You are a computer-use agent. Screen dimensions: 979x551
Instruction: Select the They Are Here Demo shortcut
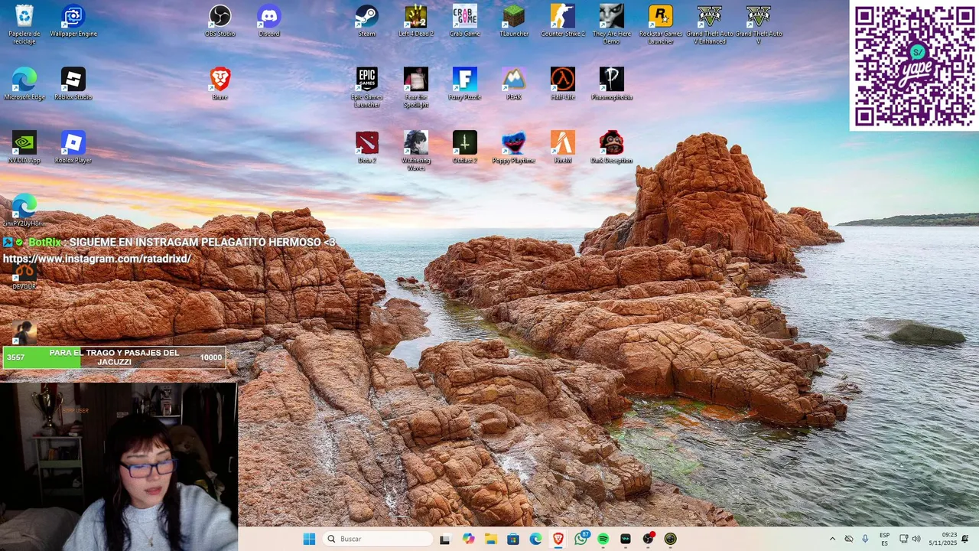click(612, 24)
